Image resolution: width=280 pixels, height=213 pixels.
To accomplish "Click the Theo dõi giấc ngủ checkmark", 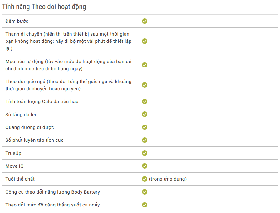I will pos(145,85).
